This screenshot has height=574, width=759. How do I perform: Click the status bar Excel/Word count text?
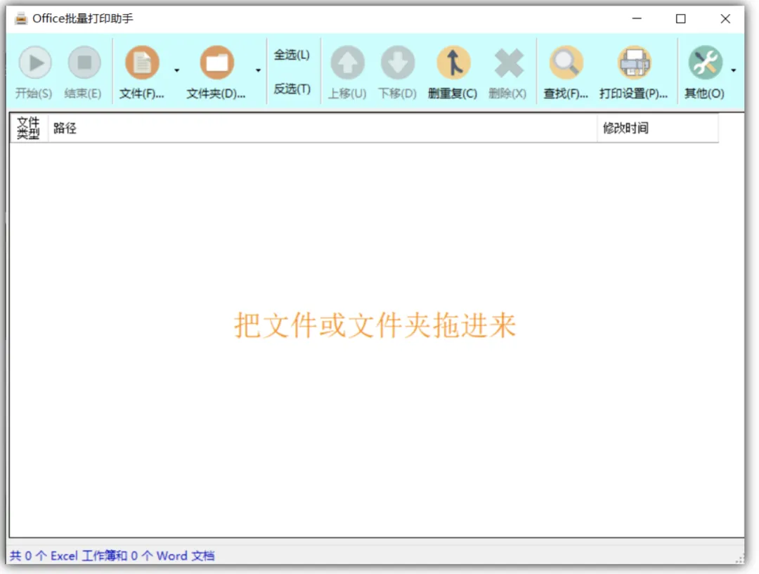tap(112, 556)
